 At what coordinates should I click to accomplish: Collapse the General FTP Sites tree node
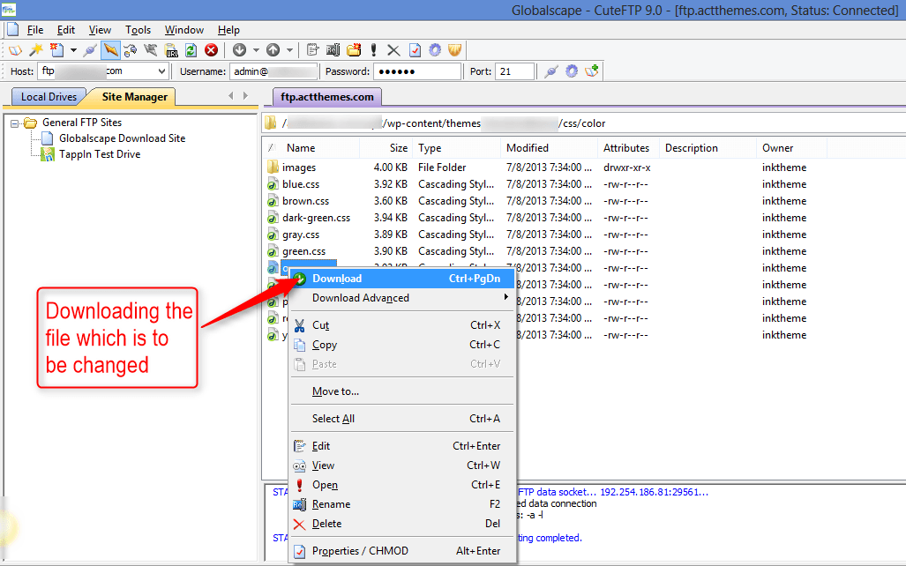(x=15, y=123)
